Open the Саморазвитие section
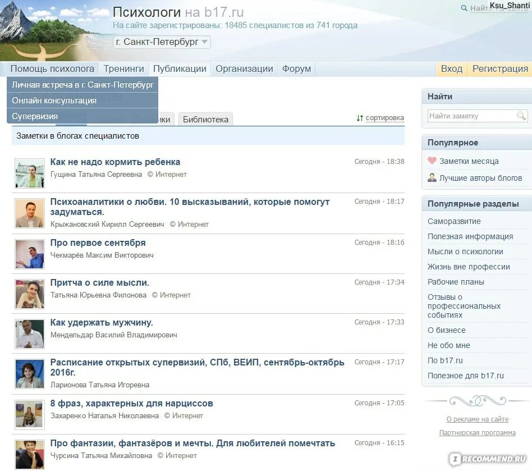532x471 pixels. point(454,221)
